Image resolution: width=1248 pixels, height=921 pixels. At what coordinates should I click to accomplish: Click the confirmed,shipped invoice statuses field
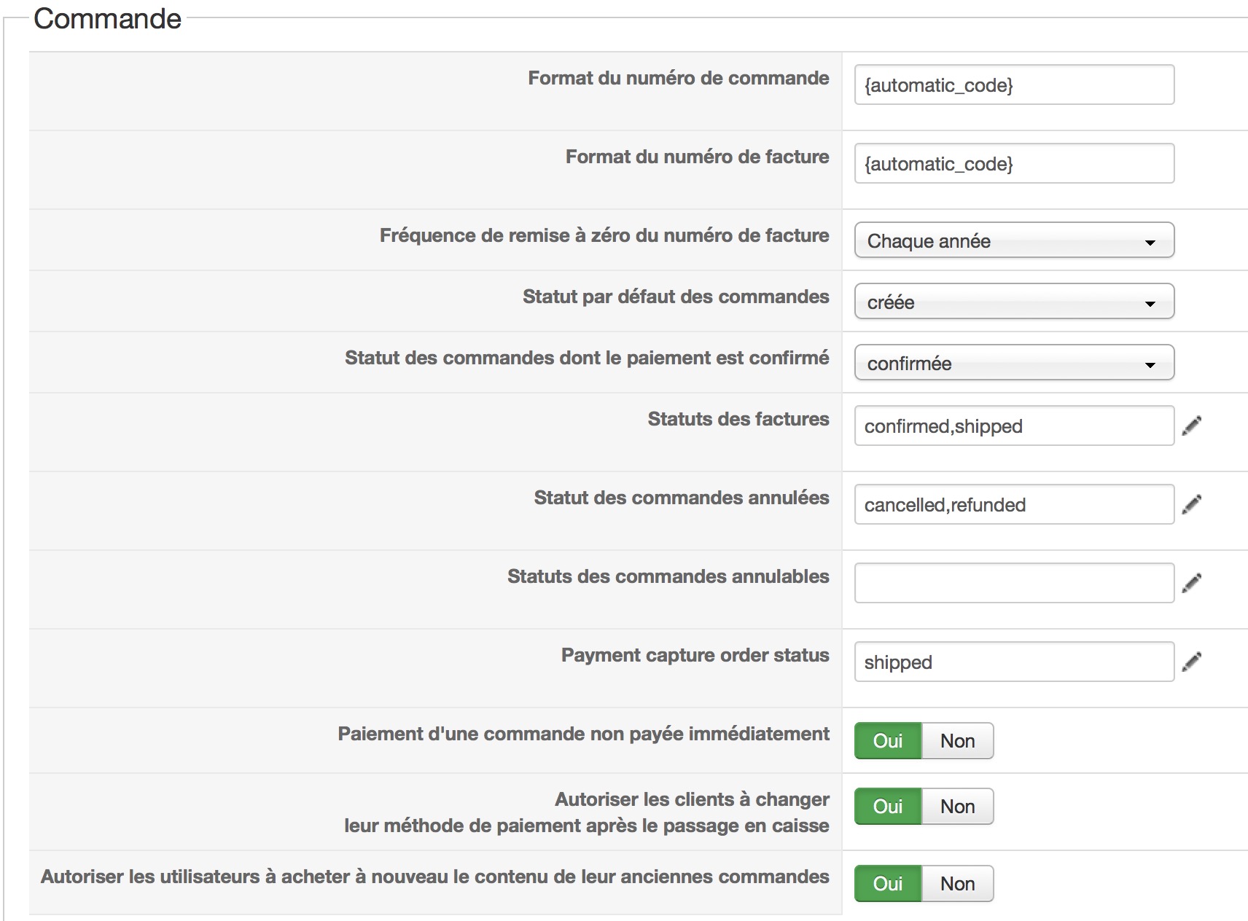tap(1014, 426)
